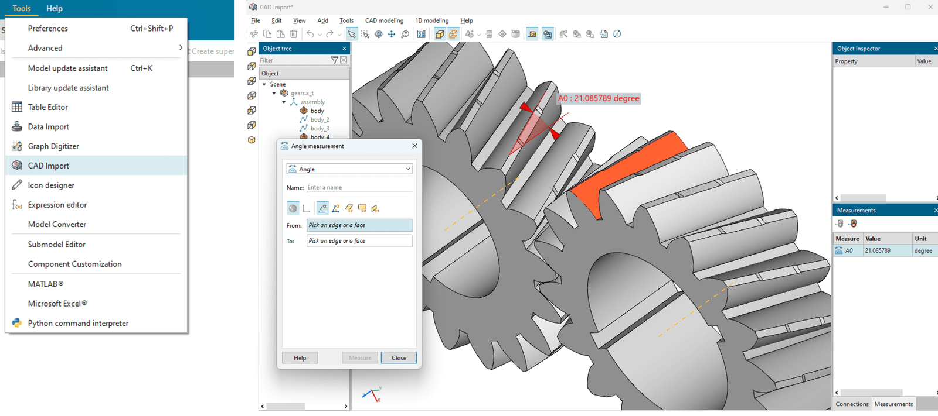Close Angle measurement dialog with the X

(x=414, y=146)
